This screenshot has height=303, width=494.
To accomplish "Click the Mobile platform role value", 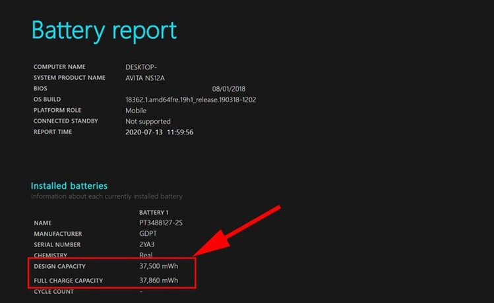I will pyautogui.click(x=136, y=111).
